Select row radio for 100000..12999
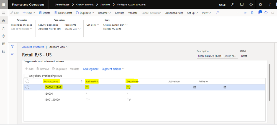Viewport: 277px width, 125px height. 27,87
